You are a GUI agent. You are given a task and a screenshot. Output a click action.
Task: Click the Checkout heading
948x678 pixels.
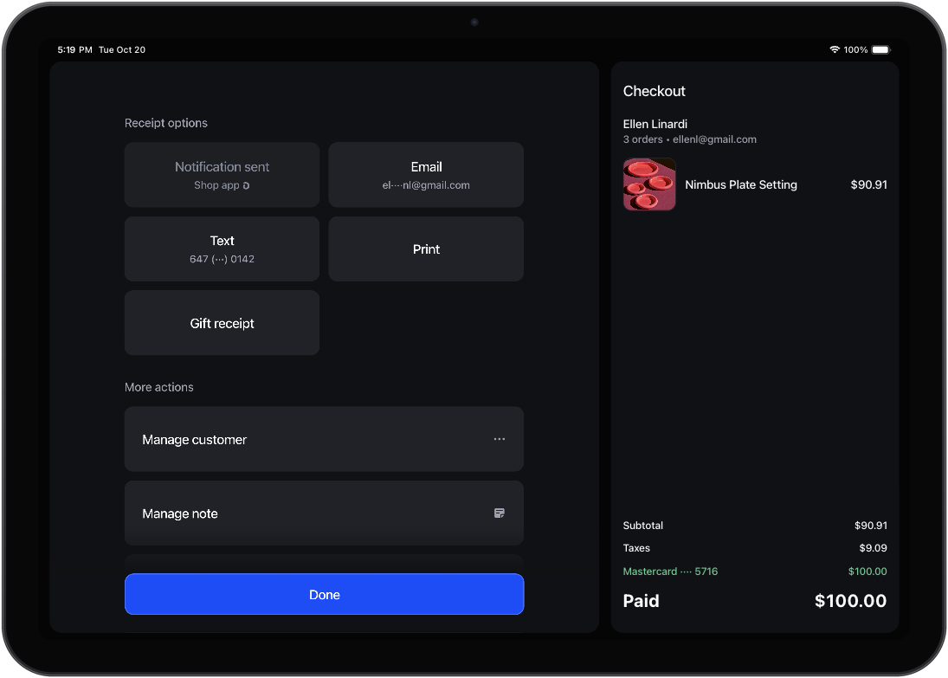tap(655, 91)
